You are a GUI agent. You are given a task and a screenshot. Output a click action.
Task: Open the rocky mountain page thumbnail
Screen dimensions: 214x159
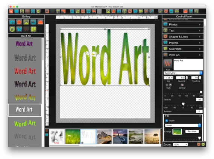pos(104,136)
